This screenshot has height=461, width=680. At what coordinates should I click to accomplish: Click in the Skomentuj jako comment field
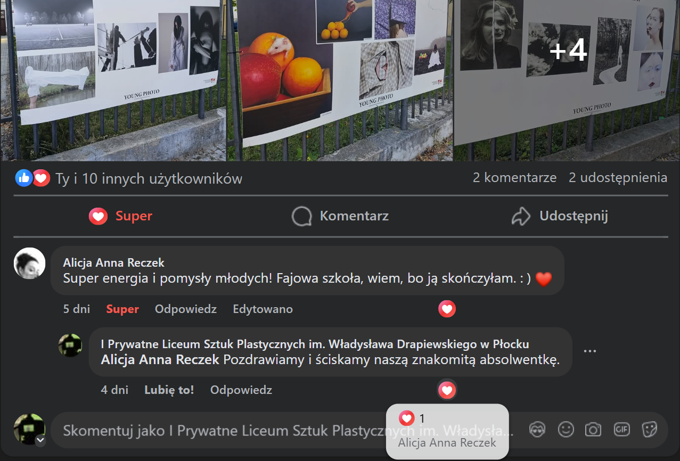pyautogui.click(x=288, y=430)
